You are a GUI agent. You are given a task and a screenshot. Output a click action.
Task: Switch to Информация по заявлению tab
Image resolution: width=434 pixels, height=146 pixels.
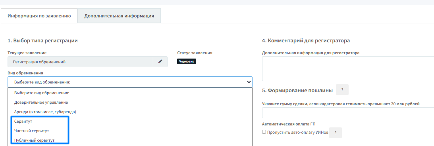click(x=39, y=16)
